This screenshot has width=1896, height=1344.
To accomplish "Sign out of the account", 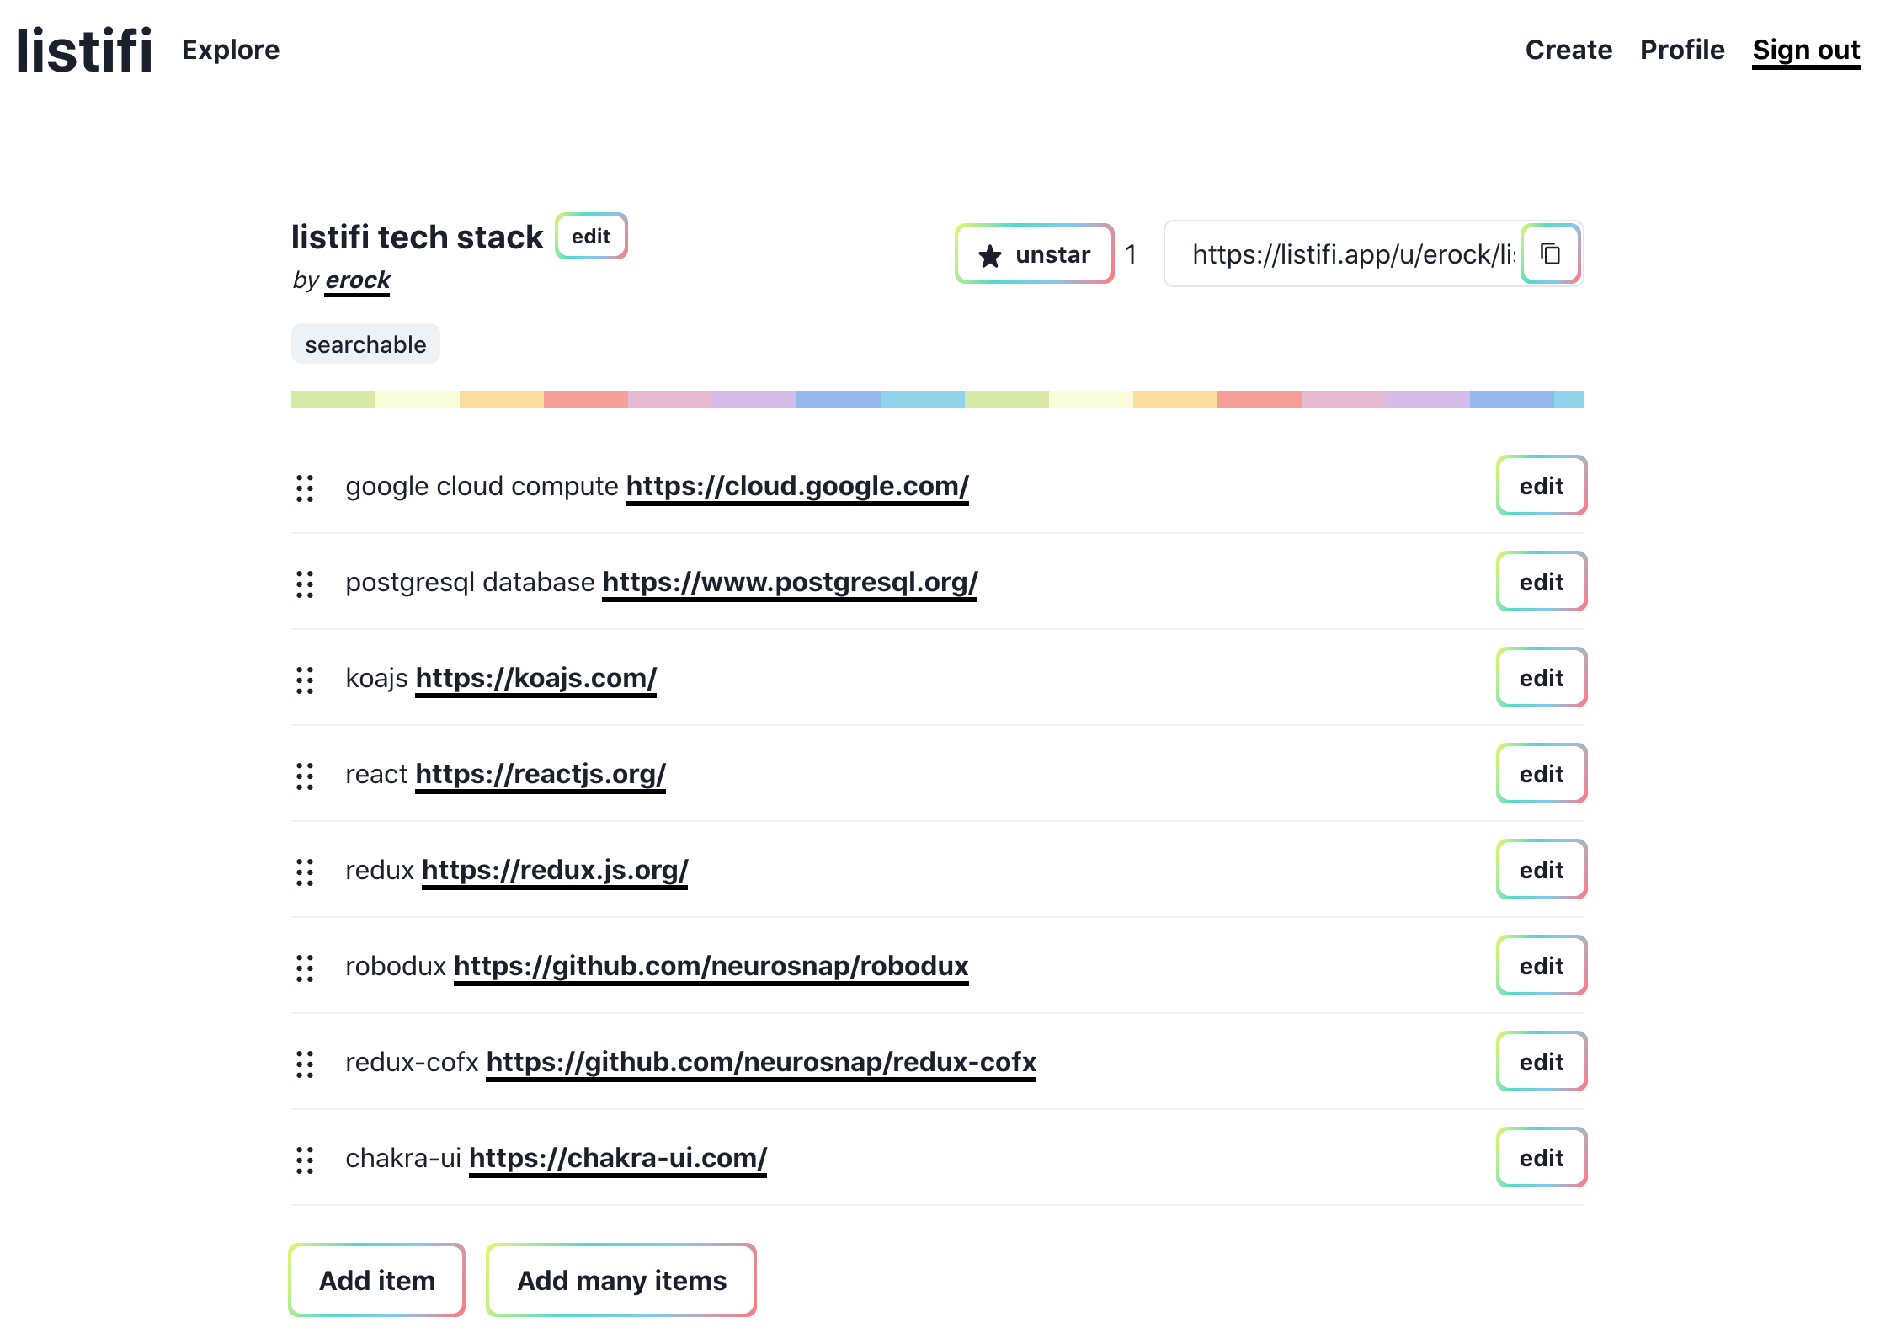I will 1806,51.
